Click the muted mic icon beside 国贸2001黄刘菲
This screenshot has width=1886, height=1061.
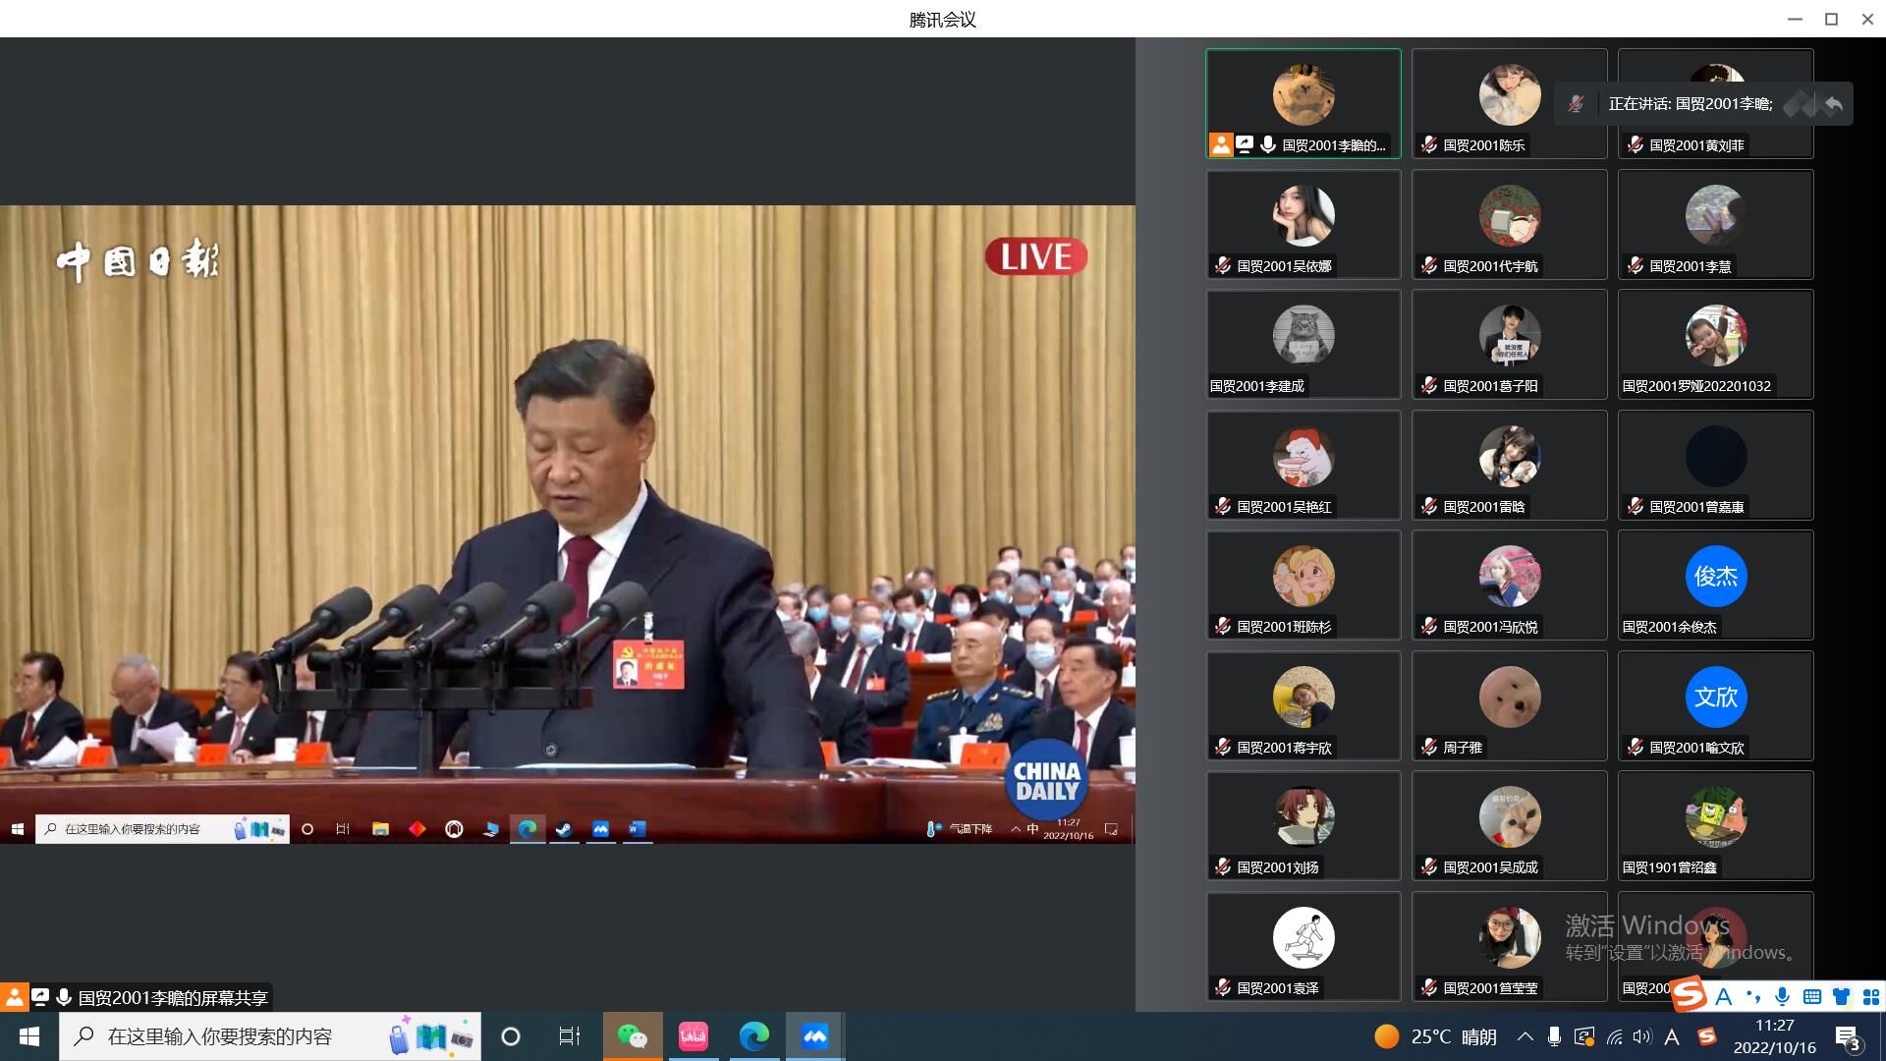[x=1636, y=145]
